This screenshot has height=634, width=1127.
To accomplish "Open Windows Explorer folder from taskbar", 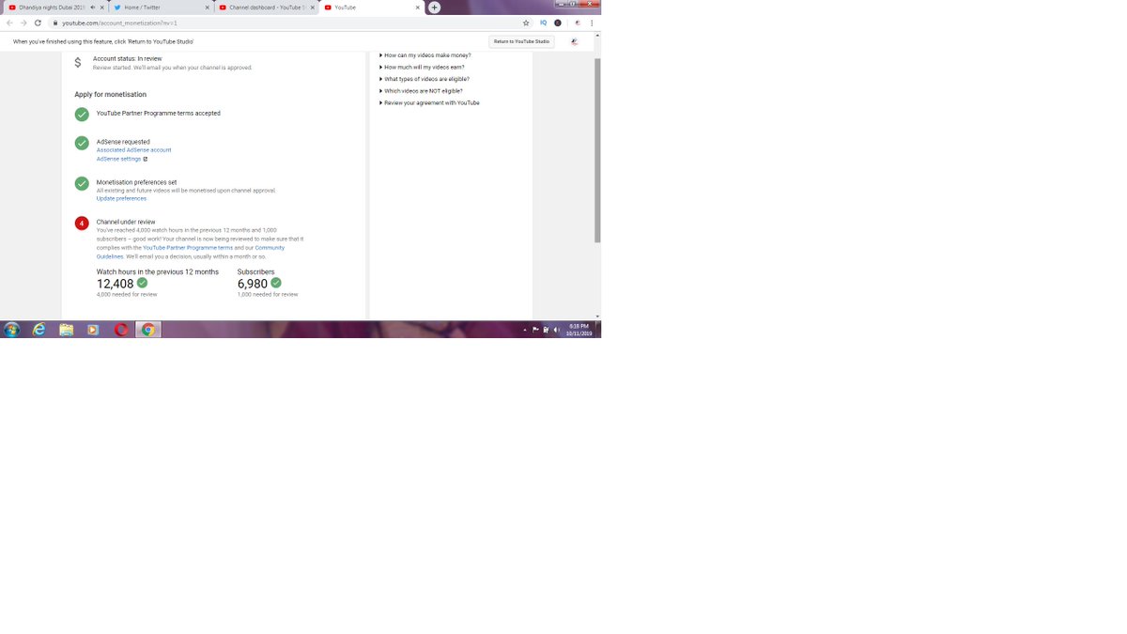I will [x=66, y=330].
